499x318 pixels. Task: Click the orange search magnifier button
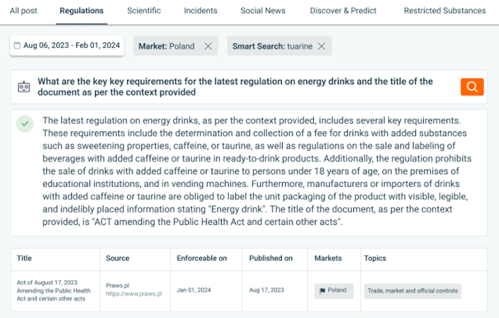pos(472,87)
